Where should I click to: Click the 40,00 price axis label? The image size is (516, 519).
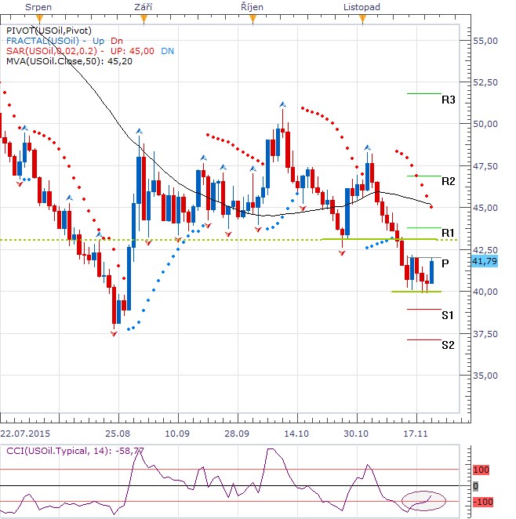pos(485,292)
